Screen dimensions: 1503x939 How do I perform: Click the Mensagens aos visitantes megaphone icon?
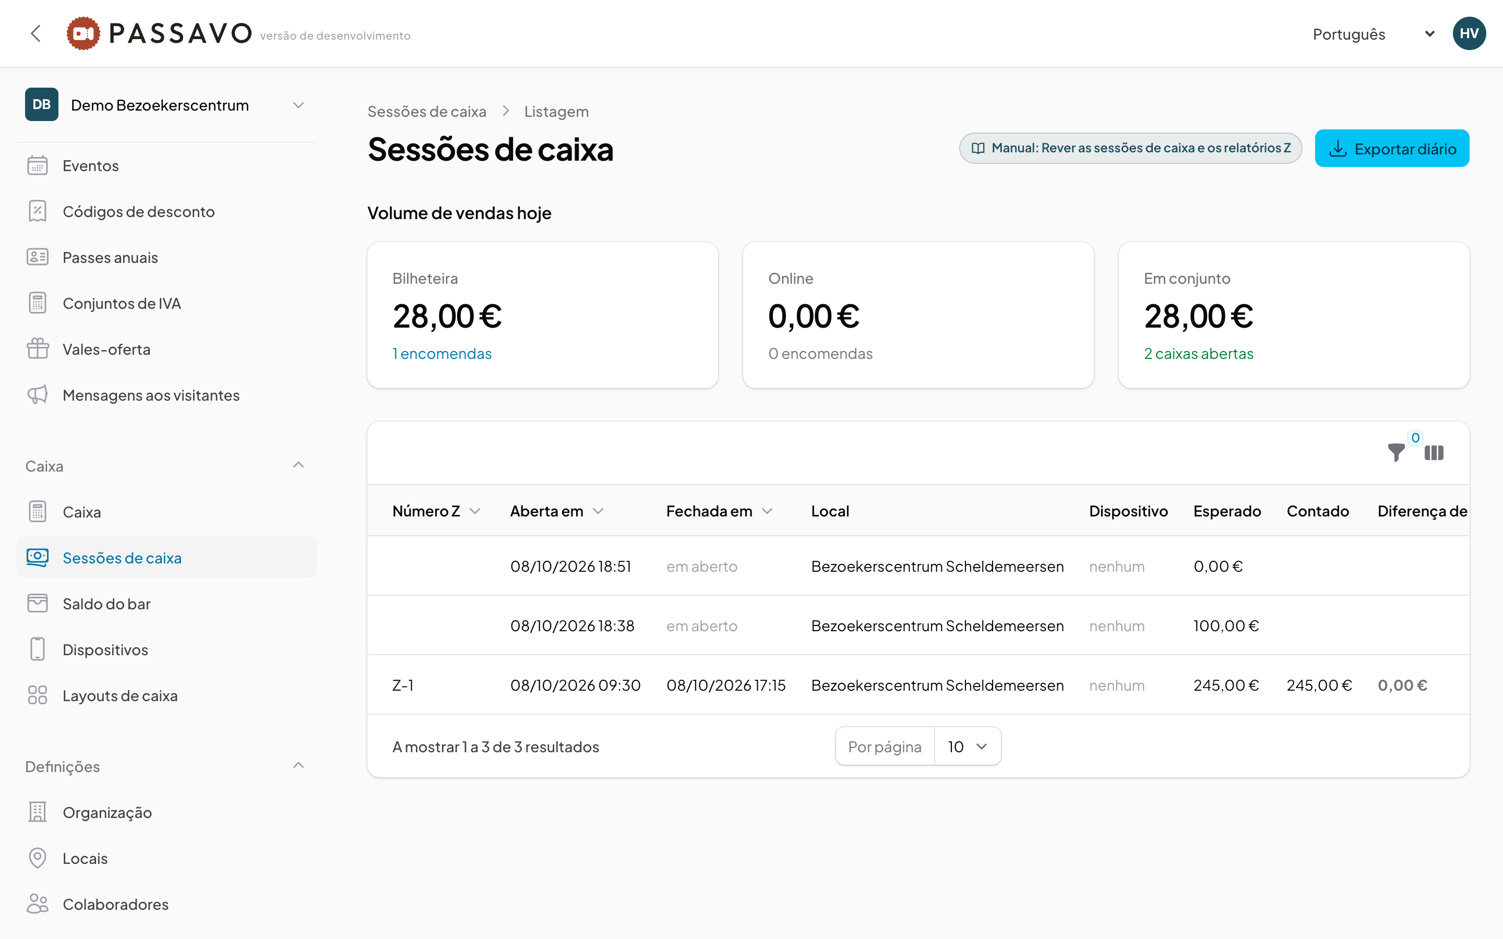point(37,395)
